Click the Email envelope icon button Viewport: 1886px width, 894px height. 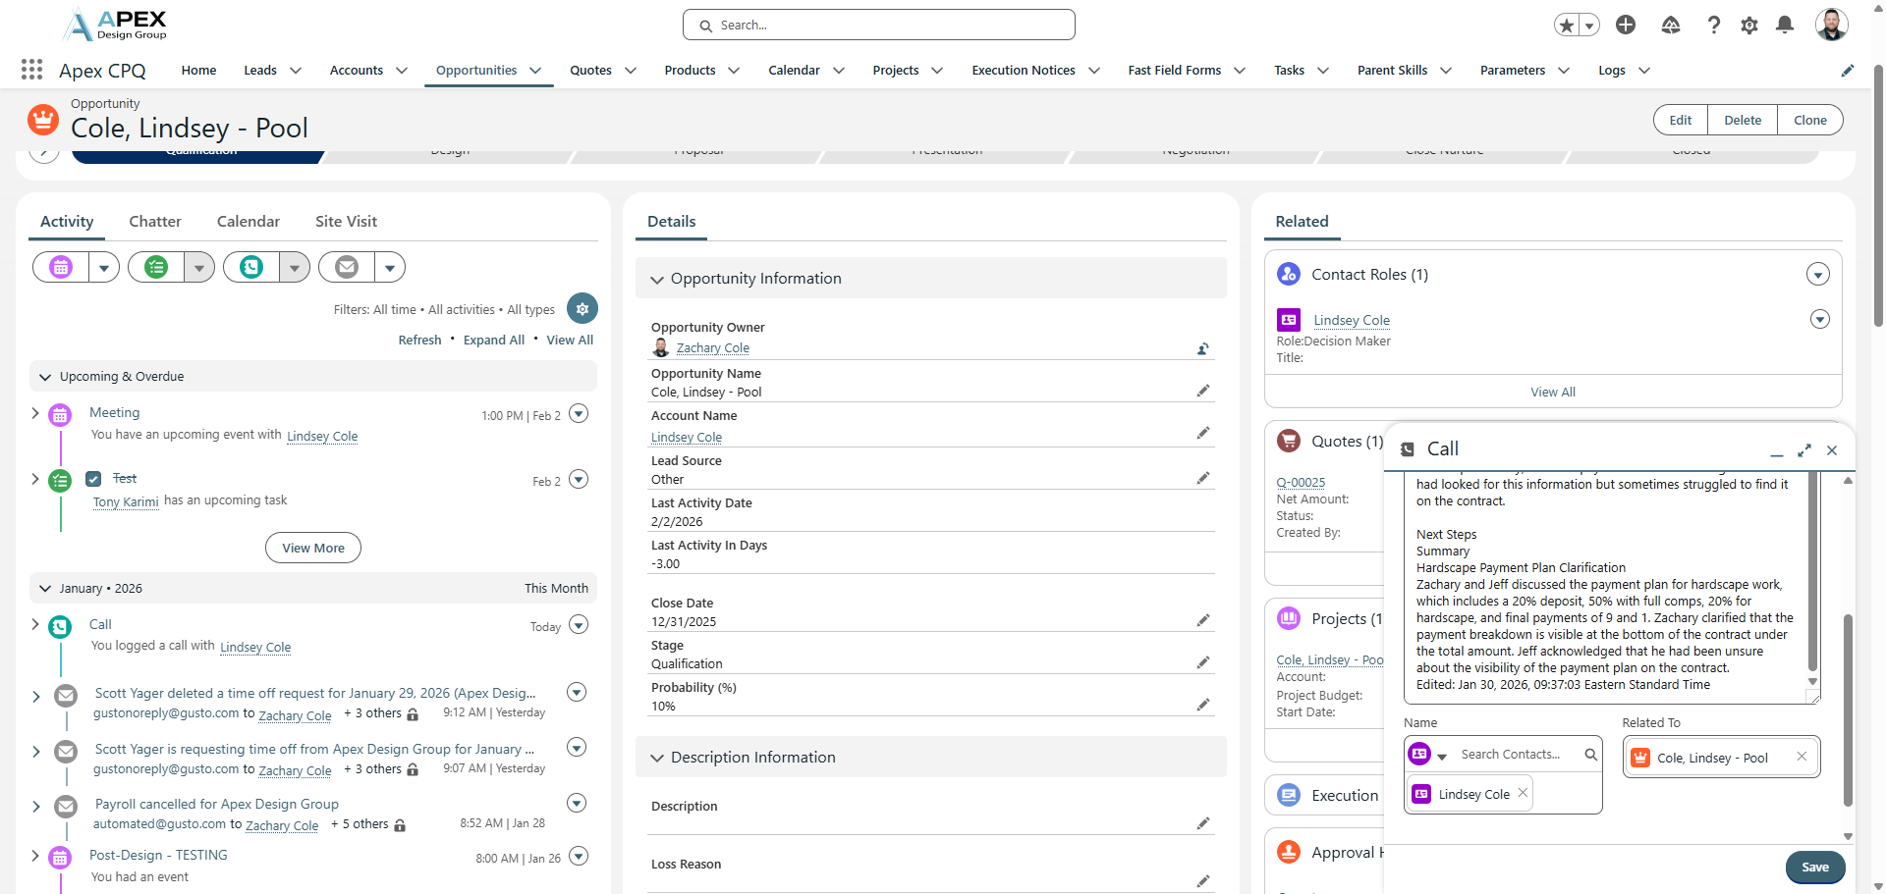[x=347, y=267]
